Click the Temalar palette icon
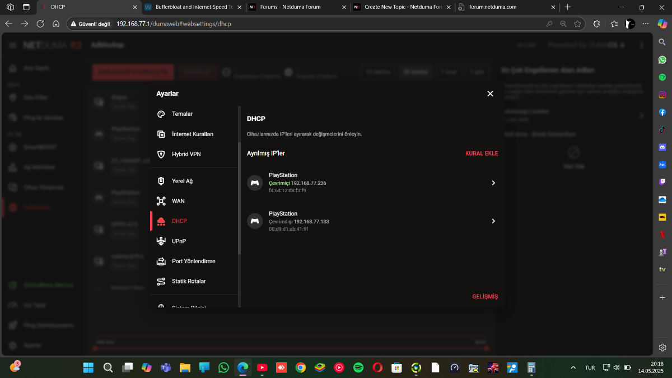672x378 pixels. point(161,114)
